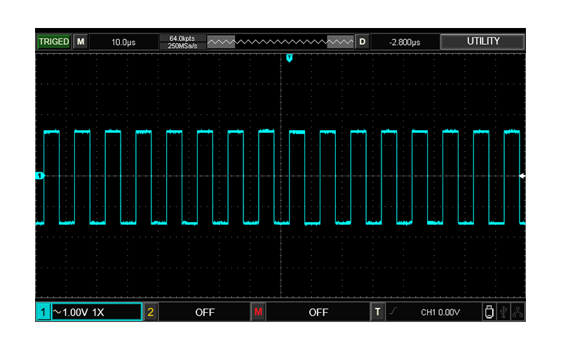The width and height of the screenshot is (561, 350).
Task: Open the channel 1 1.00V 1X scale setting
Action: tap(95, 312)
